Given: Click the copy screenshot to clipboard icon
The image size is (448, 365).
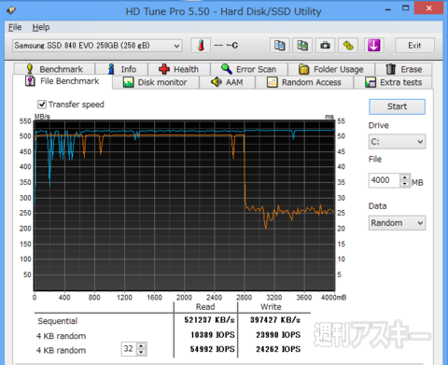Looking at the screenshot, I should [302, 46].
